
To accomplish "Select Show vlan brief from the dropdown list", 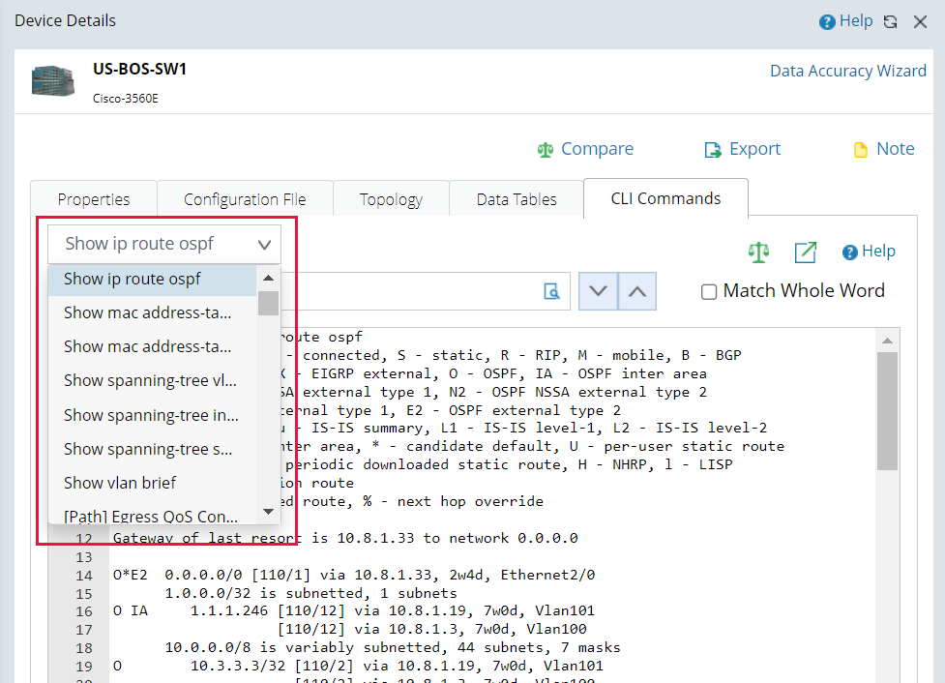I will (118, 482).
